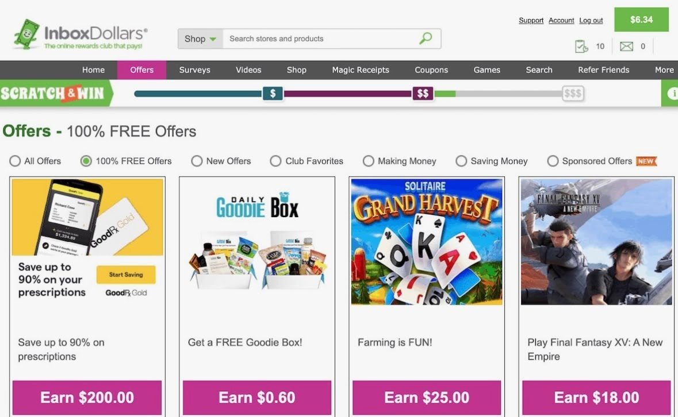The height and width of the screenshot is (417, 678).
Task: Click the Scratch & Win progress bar
Action: point(359,94)
